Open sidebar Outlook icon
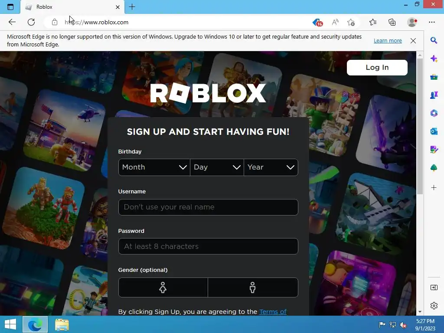The height and width of the screenshot is (333, 444). click(434, 131)
